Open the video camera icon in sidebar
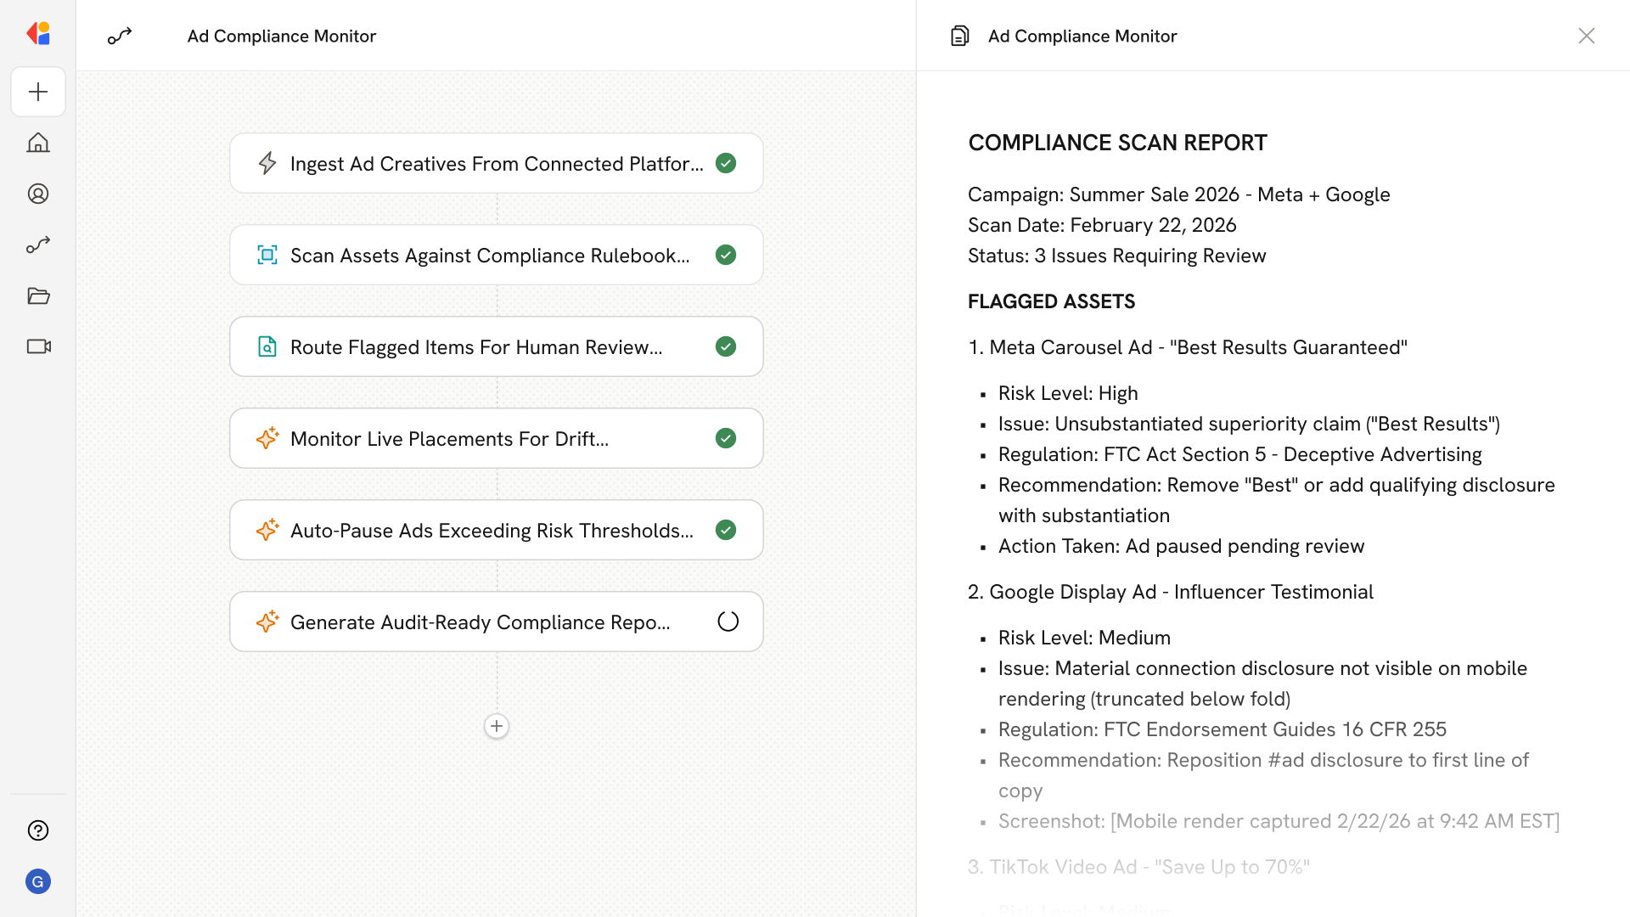This screenshot has height=917, width=1630. tap(38, 346)
